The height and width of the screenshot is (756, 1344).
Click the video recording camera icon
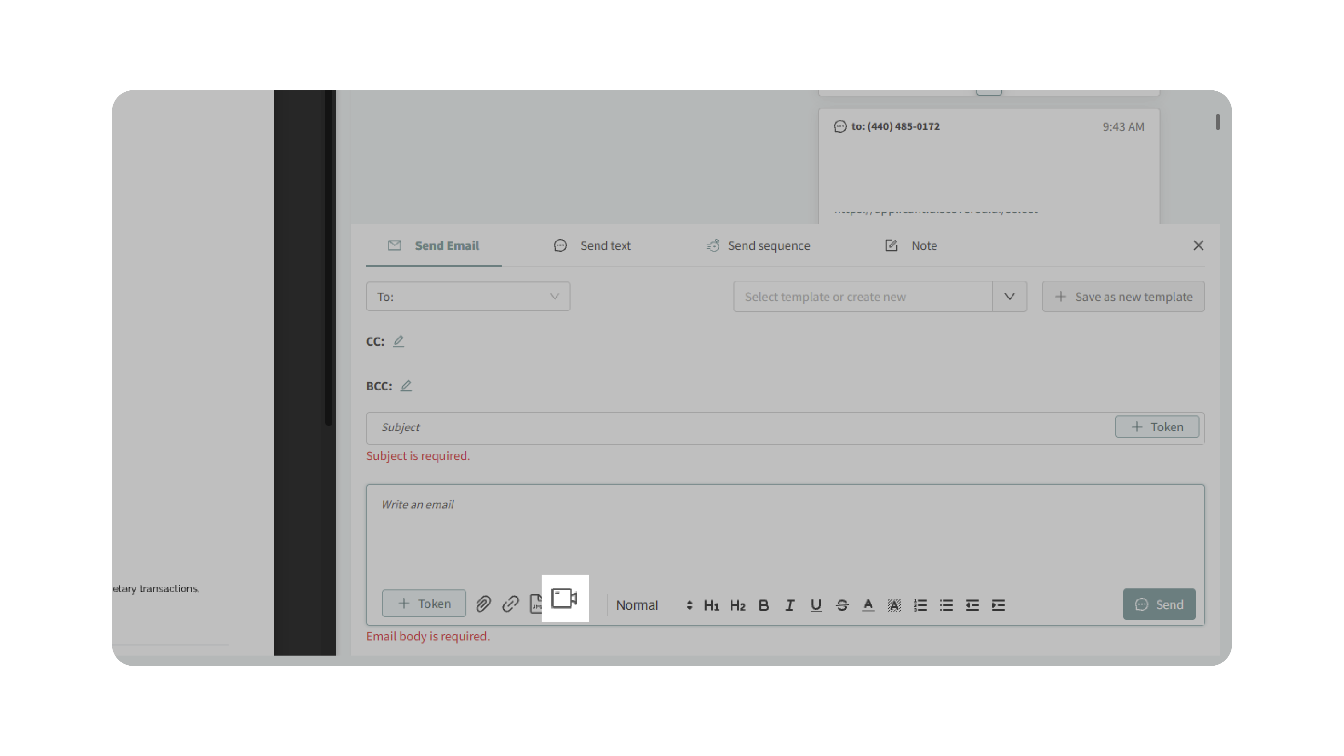click(564, 598)
